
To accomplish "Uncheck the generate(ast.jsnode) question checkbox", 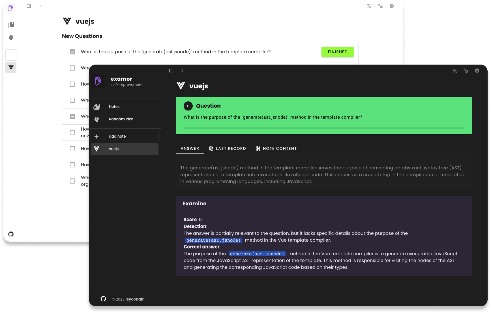I will point(72,52).
